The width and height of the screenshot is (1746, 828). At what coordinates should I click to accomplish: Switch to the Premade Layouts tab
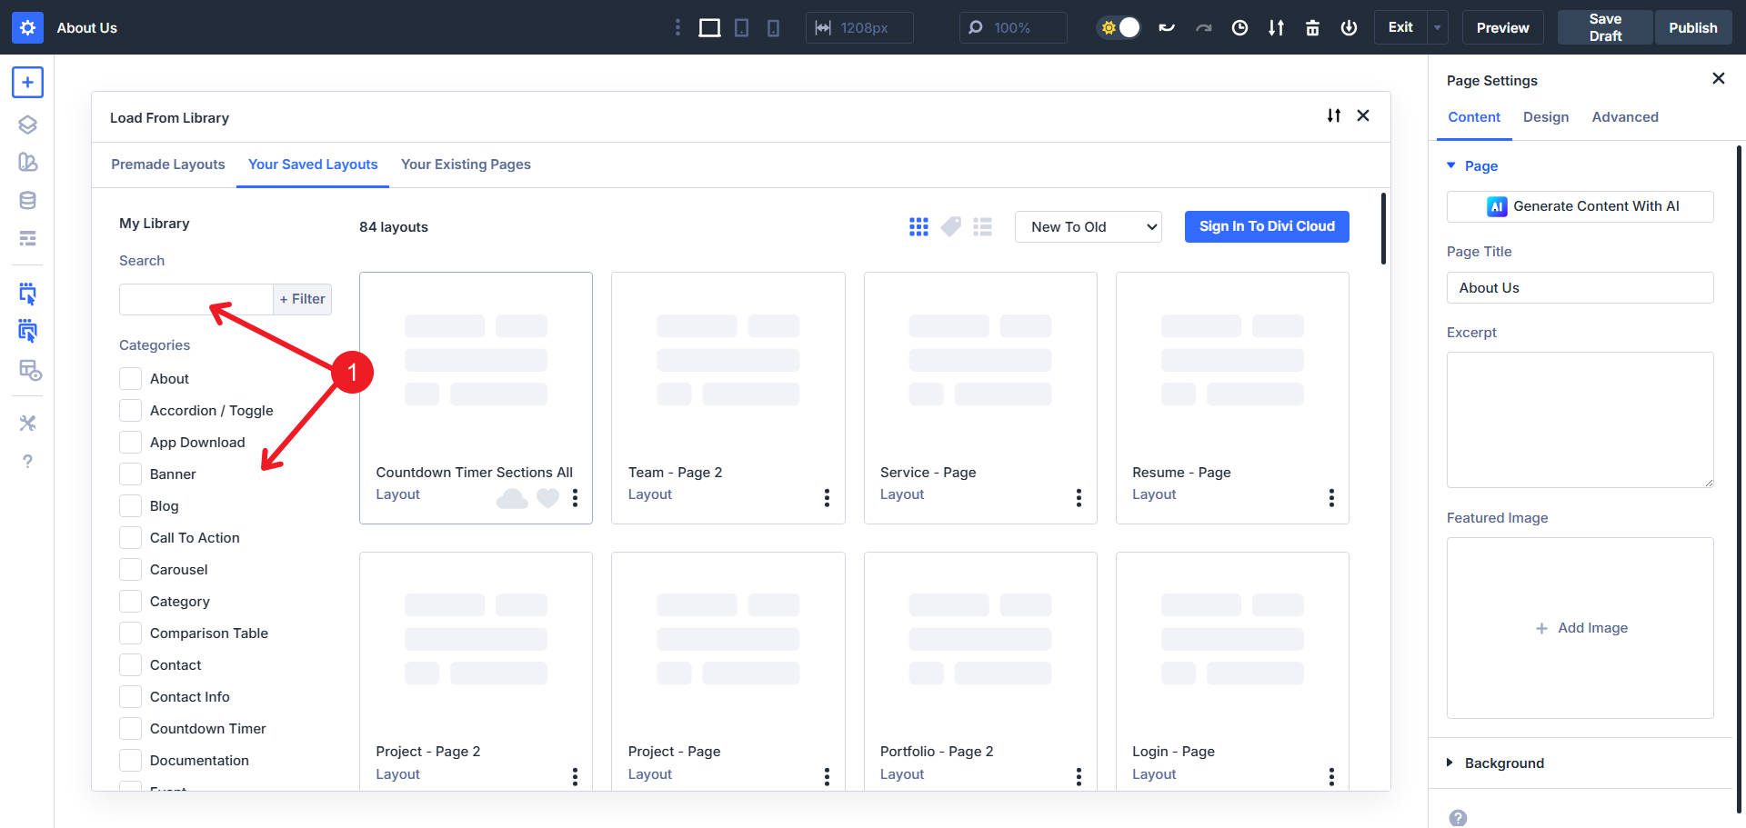pos(167,165)
